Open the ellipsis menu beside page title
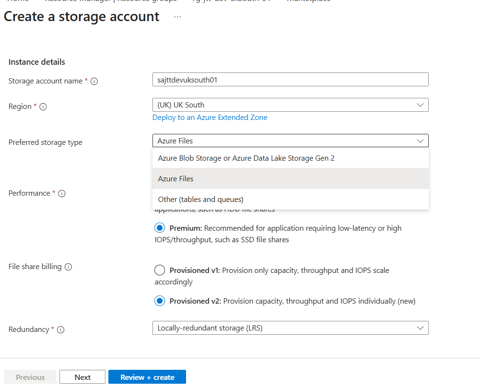This screenshot has width=480, height=389. coord(177,17)
